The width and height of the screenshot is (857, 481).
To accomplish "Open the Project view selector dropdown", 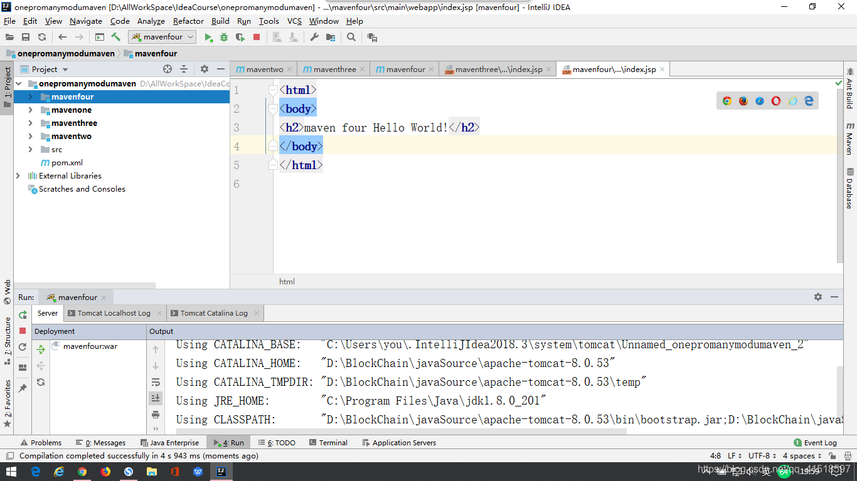I will (x=44, y=70).
